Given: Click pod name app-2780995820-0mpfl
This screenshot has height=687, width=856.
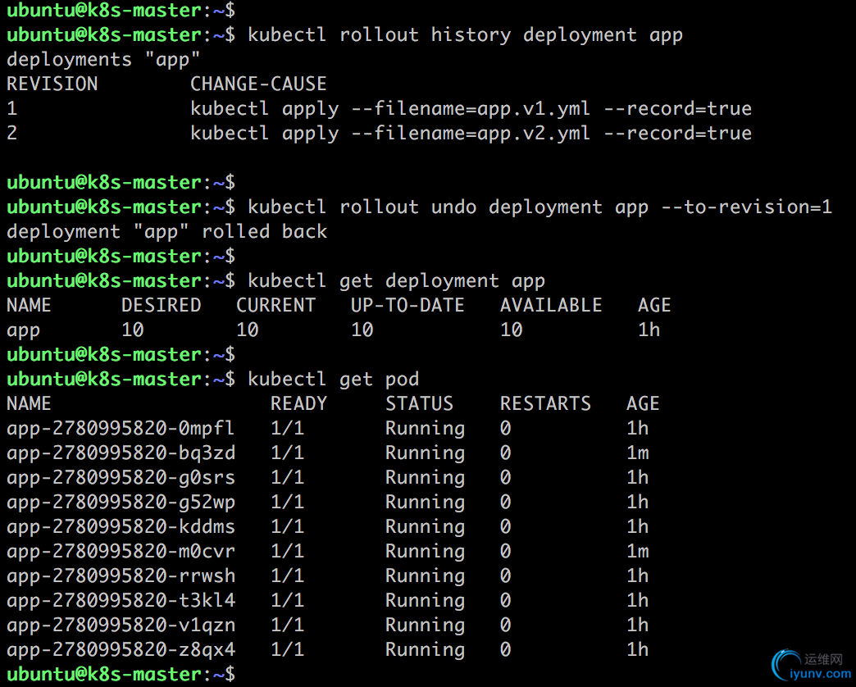Looking at the screenshot, I should click(121, 429).
